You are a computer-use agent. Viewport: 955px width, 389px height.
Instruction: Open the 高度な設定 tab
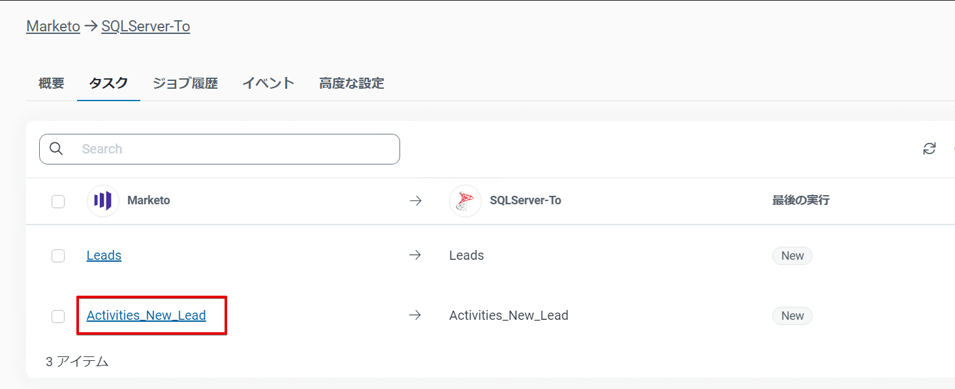point(351,83)
